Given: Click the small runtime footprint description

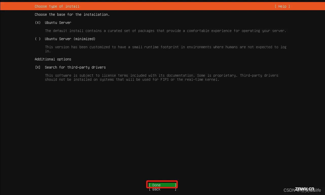Looking at the screenshot, I should tap(166, 49).
